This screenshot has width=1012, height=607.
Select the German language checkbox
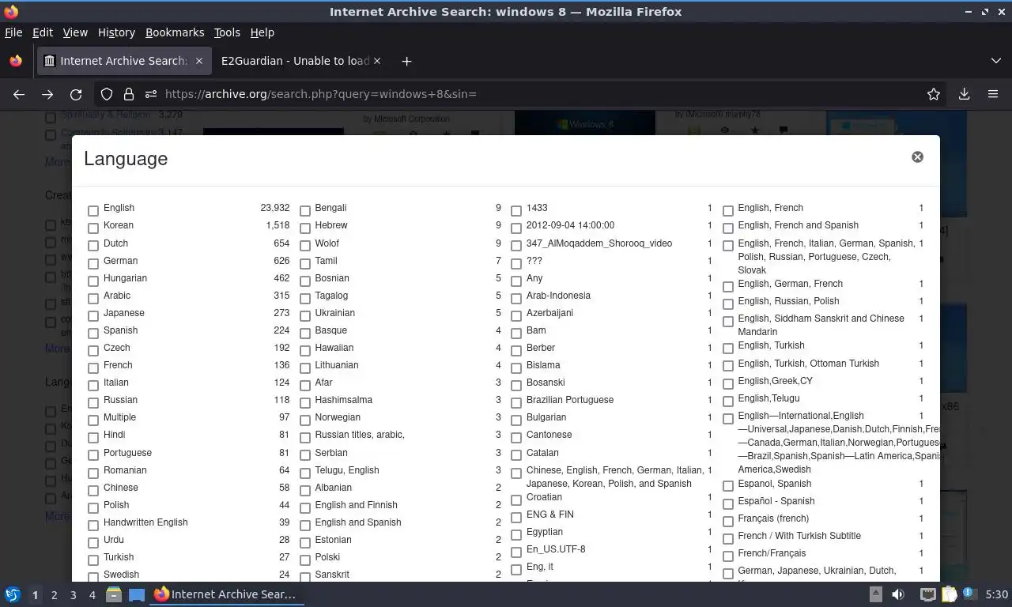pyautogui.click(x=93, y=262)
